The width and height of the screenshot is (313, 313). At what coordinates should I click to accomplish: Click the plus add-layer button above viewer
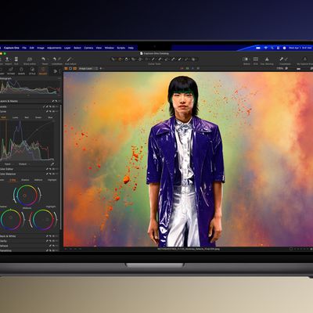[101, 69]
